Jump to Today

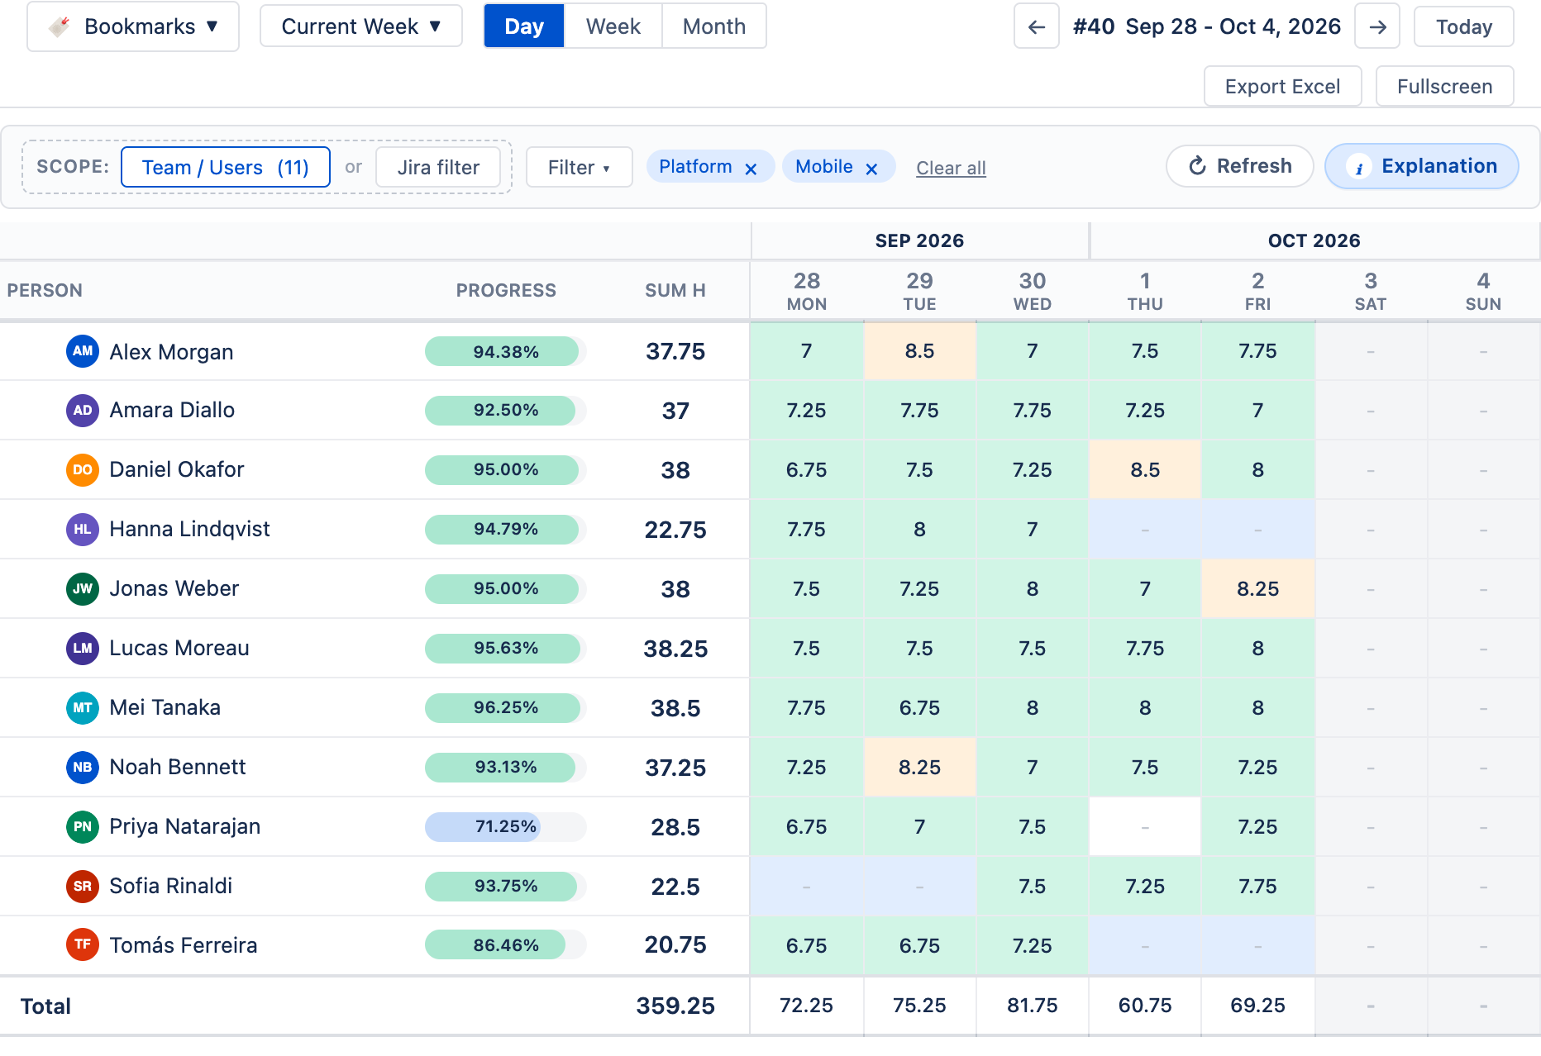pos(1464,26)
